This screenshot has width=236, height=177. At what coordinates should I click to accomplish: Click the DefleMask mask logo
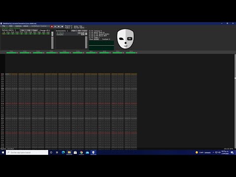[125, 39]
